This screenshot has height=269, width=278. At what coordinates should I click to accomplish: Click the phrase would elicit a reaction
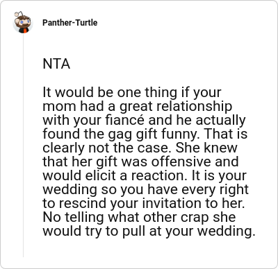tap(115, 175)
